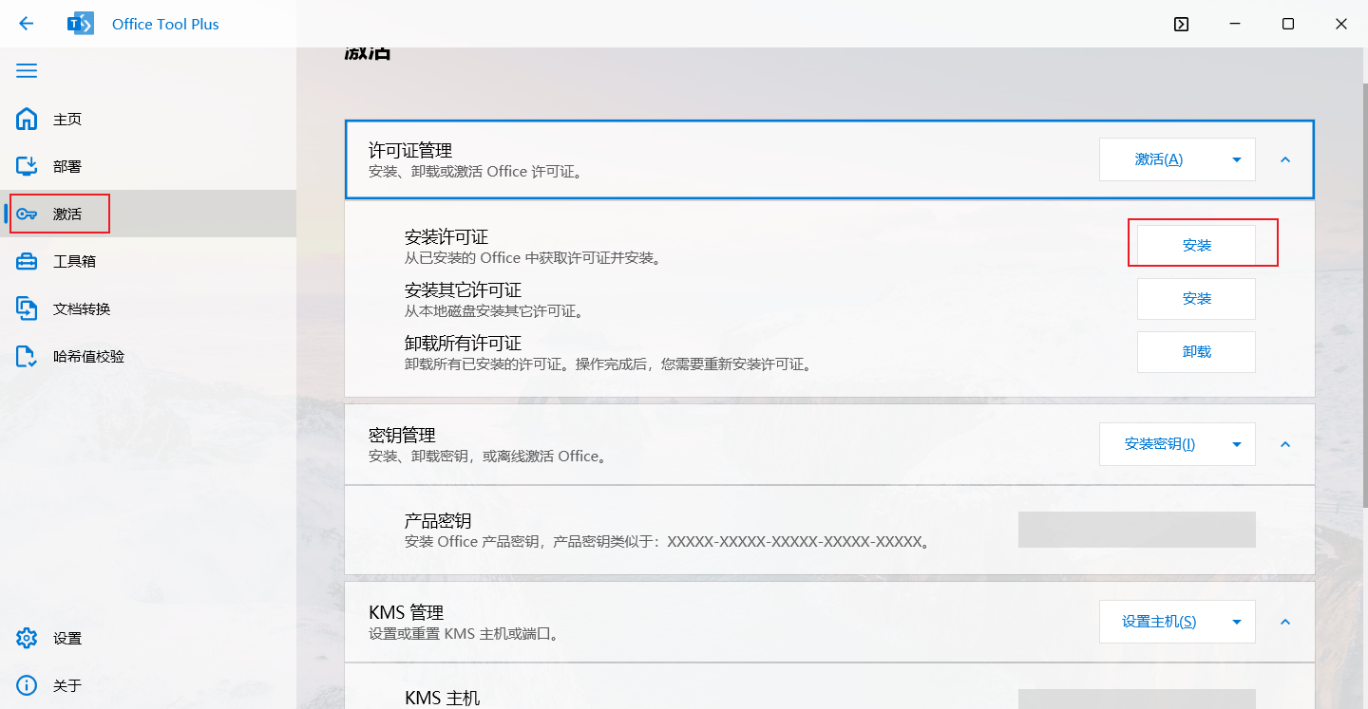Click text '从本地磁盘安装其它许可证。'
Screen dimensions: 1368x709
(494, 311)
